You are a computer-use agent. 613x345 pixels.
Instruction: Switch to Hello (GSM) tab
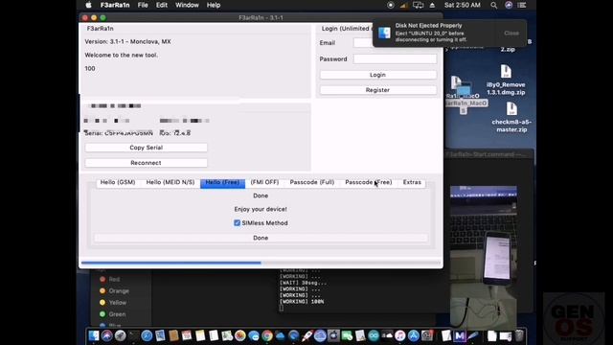(x=118, y=182)
